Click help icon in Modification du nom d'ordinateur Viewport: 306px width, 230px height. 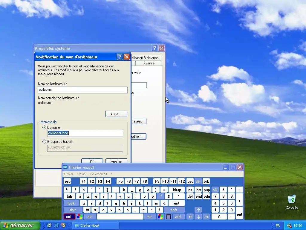(x=120, y=57)
